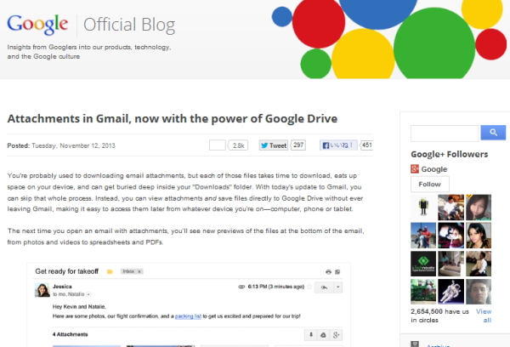510x347 pixels.
Task: Click the reply arrow button in email
Action: click(324, 288)
